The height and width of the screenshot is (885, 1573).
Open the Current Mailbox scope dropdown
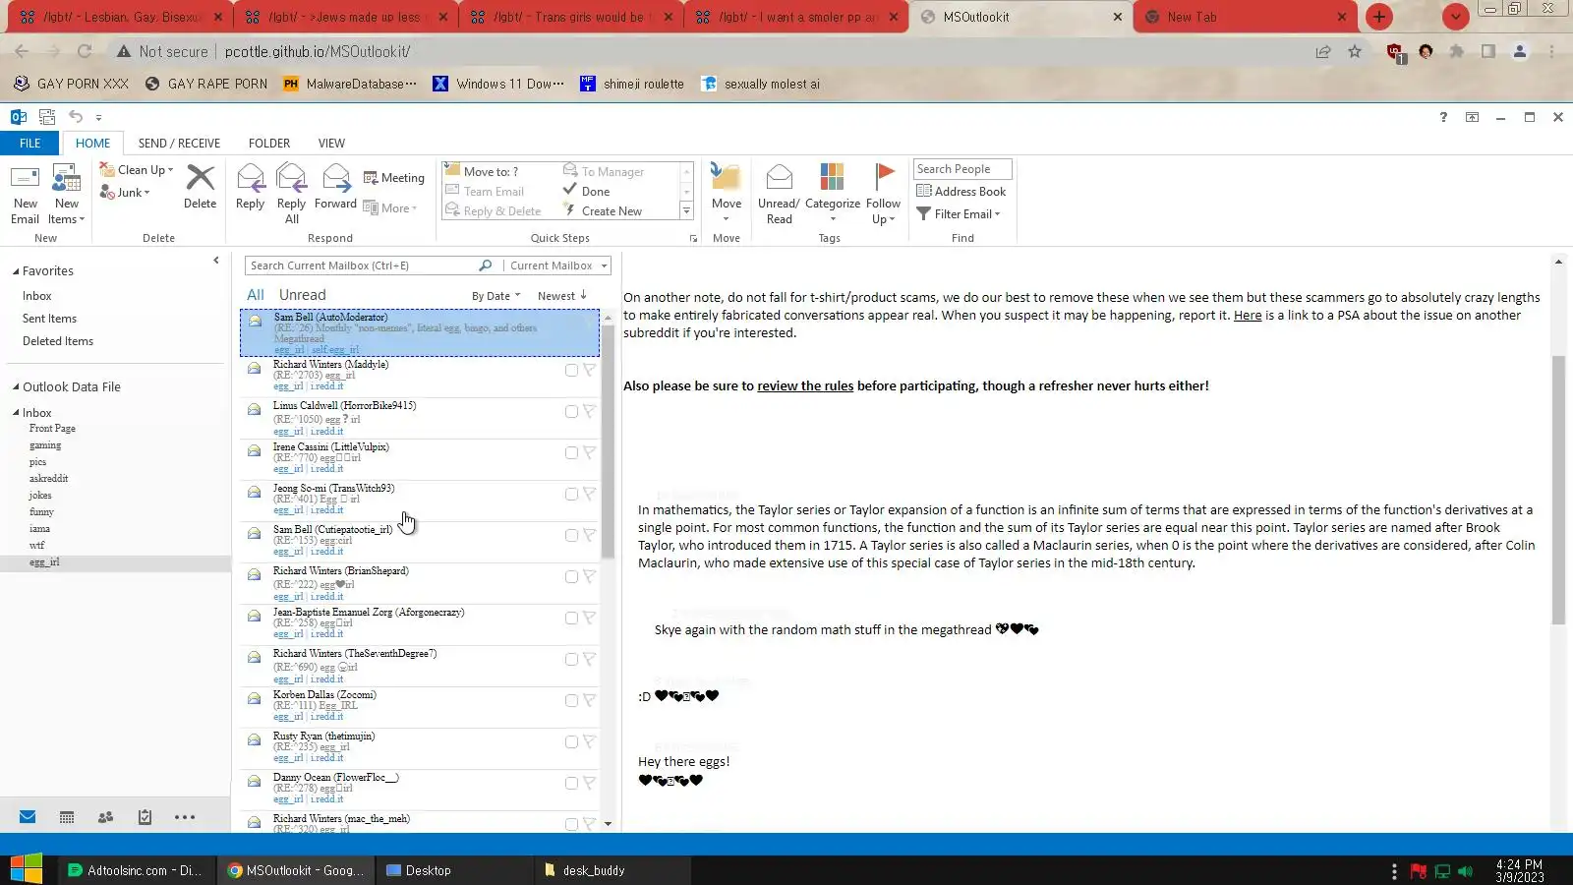[x=557, y=265]
